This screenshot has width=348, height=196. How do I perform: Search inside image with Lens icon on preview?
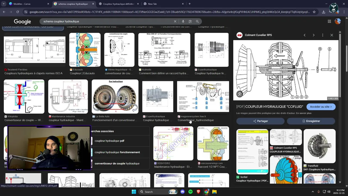coord(240,94)
